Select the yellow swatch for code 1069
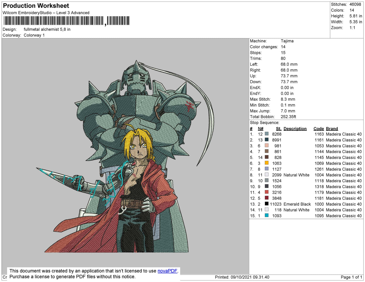The height and width of the screenshot is (282, 365). [266, 163]
